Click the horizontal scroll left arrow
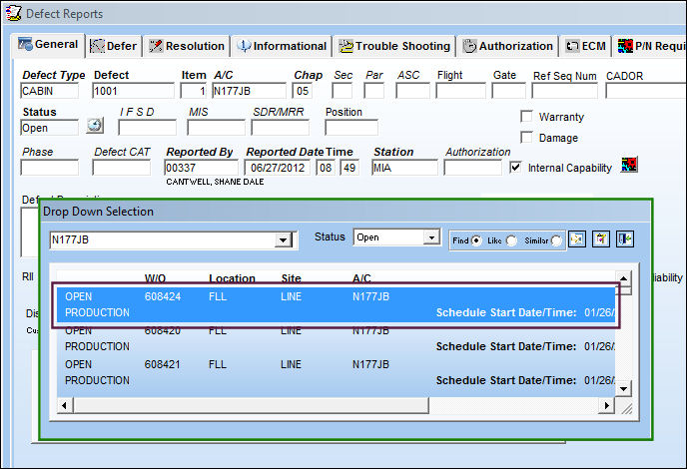 [64, 405]
